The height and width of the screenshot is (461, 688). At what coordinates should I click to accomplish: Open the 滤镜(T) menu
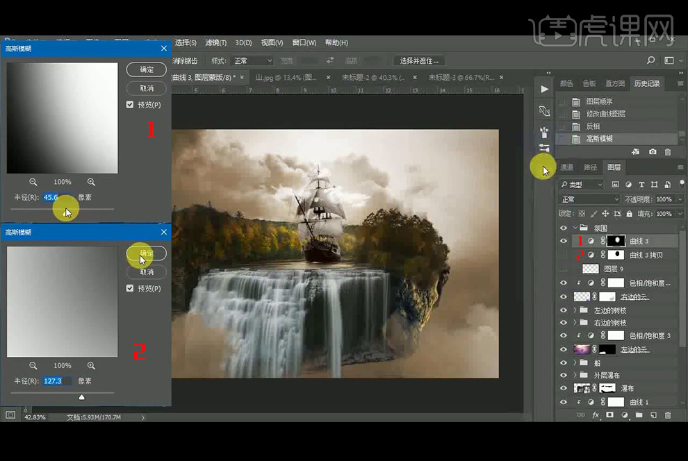click(215, 42)
